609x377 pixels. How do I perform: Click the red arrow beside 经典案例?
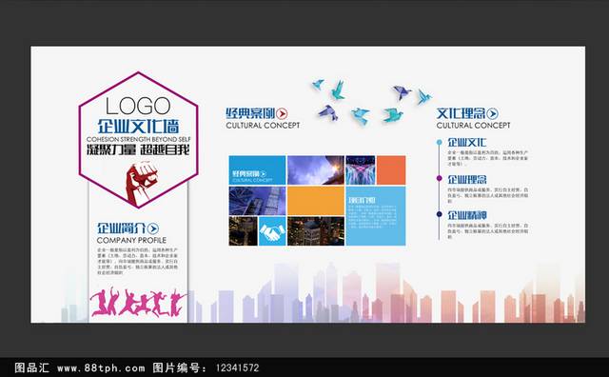[282, 113]
